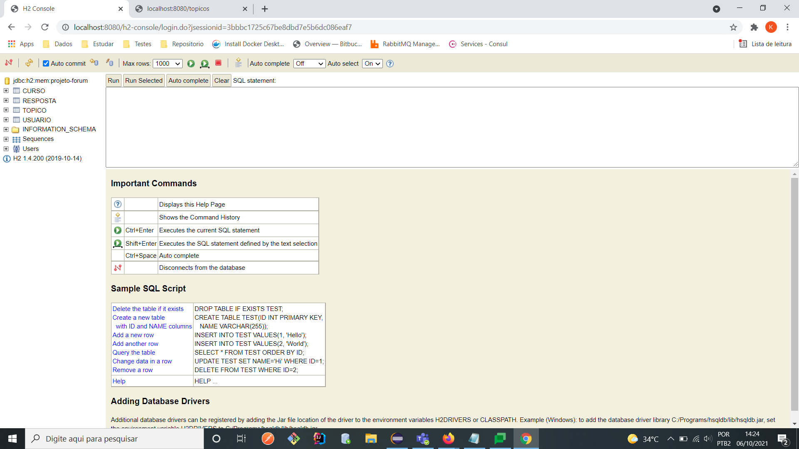
Task: Click the Clear button
Action: click(221, 81)
